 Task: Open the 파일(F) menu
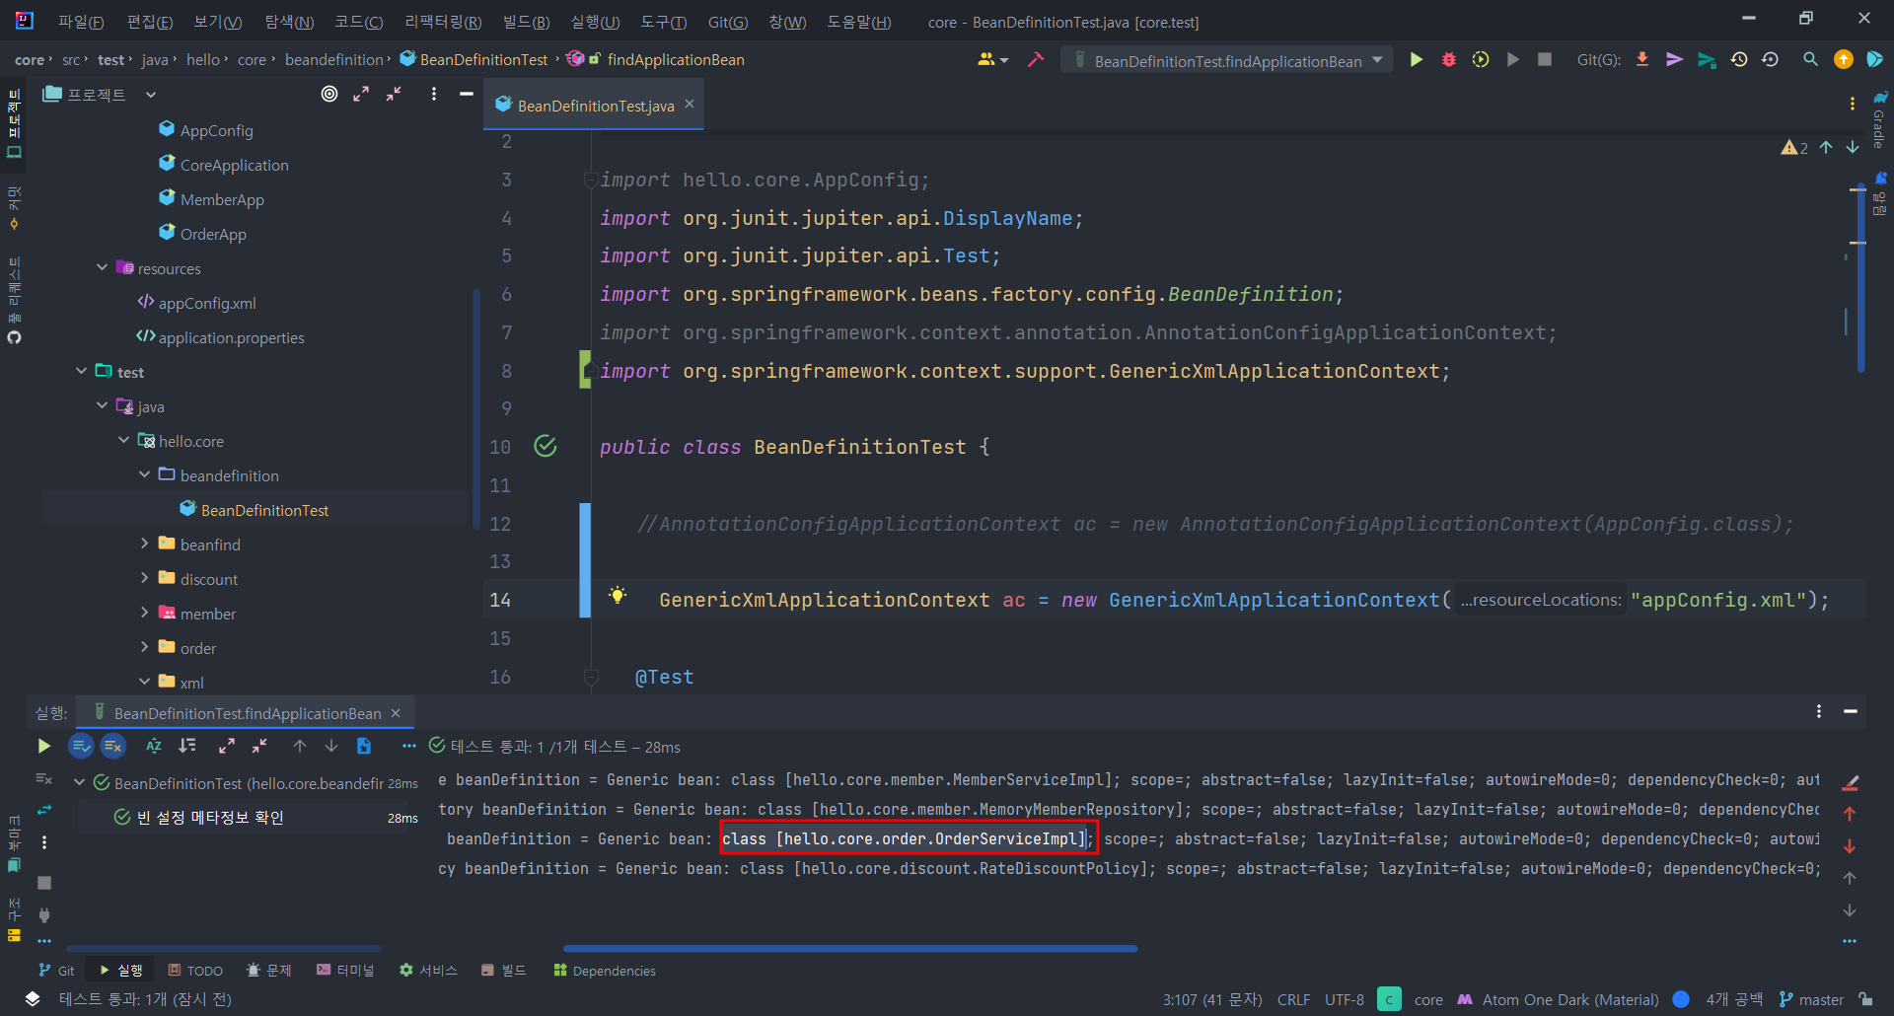coord(81,22)
